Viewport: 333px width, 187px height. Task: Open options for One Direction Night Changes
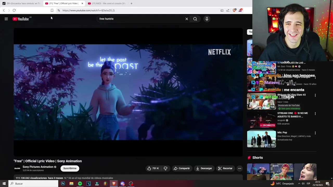tap(315, 77)
